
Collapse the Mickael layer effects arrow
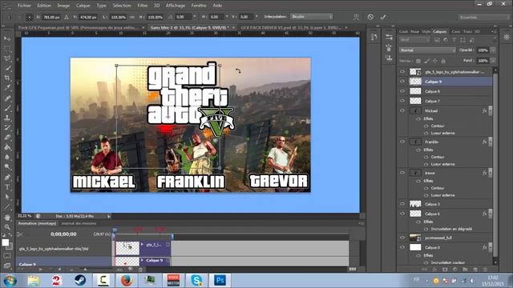point(490,110)
